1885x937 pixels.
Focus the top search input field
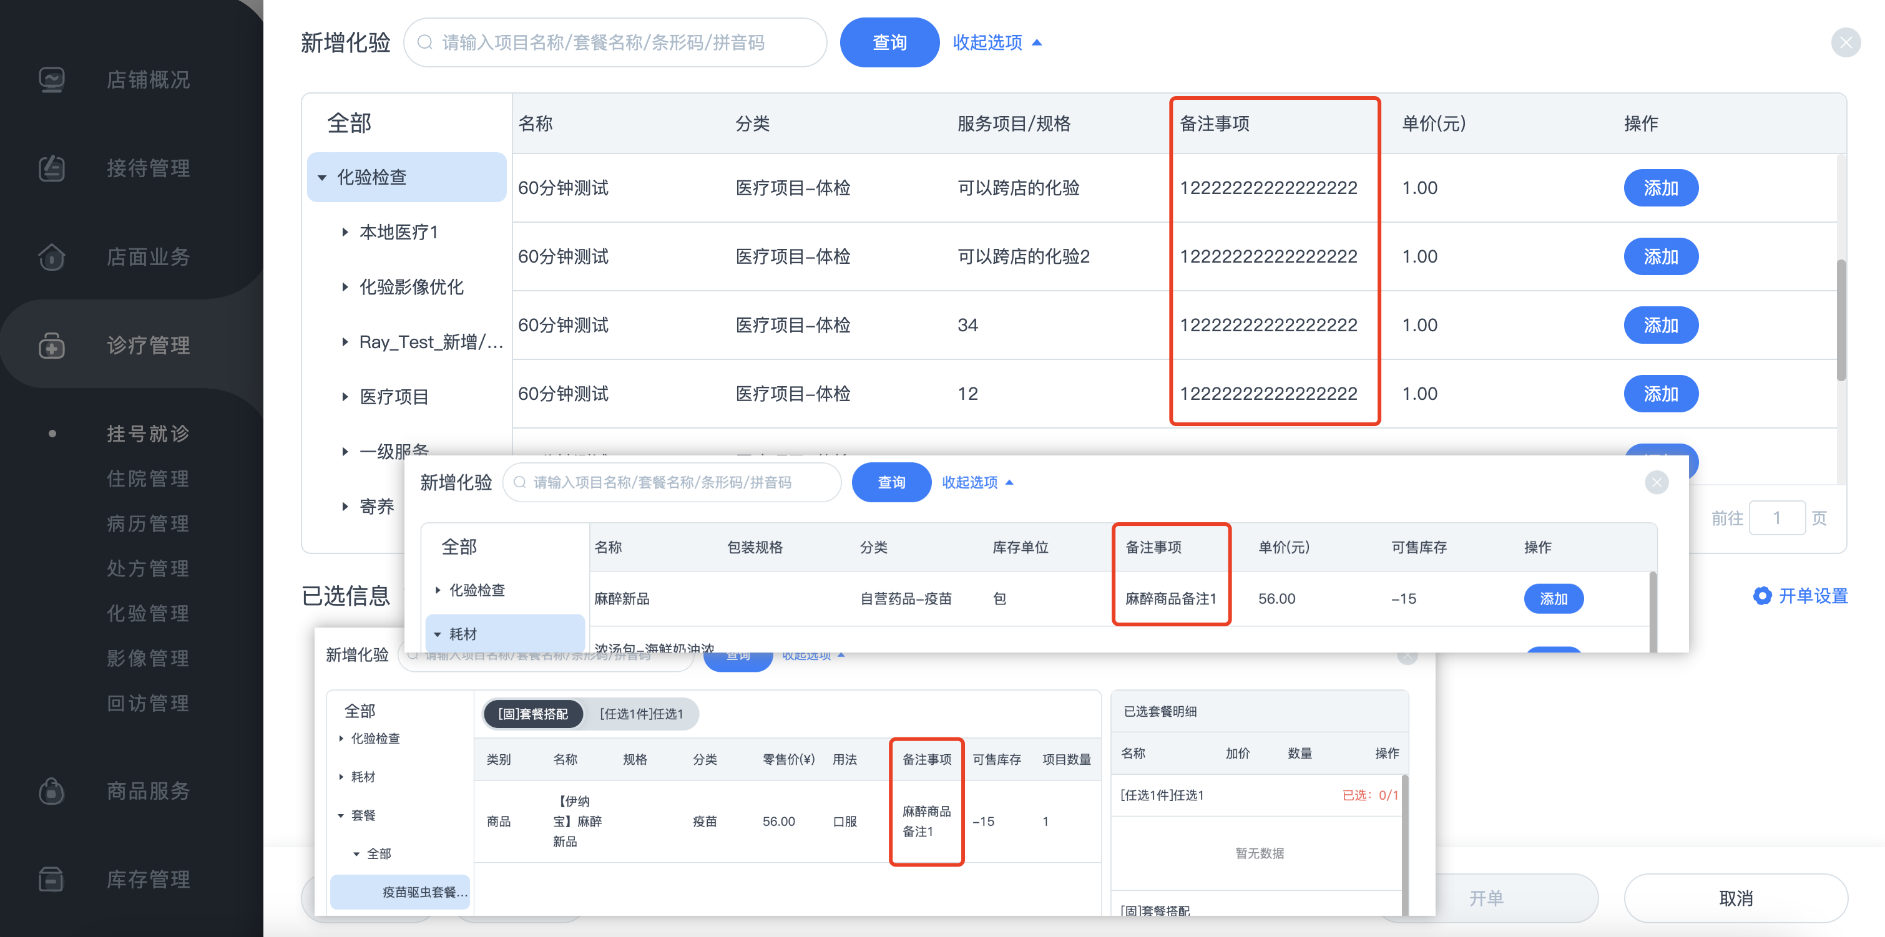coord(615,42)
